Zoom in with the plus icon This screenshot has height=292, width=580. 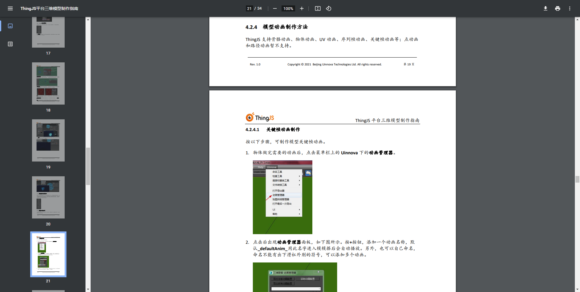coord(301,8)
